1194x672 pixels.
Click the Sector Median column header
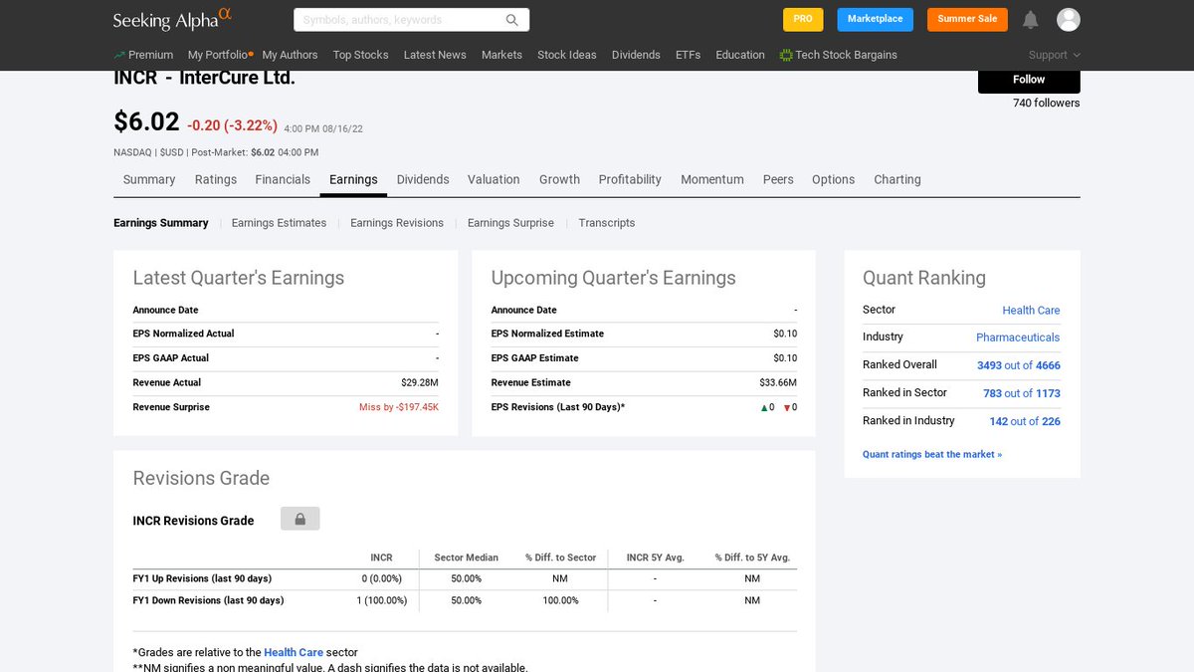tap(466, 558)
